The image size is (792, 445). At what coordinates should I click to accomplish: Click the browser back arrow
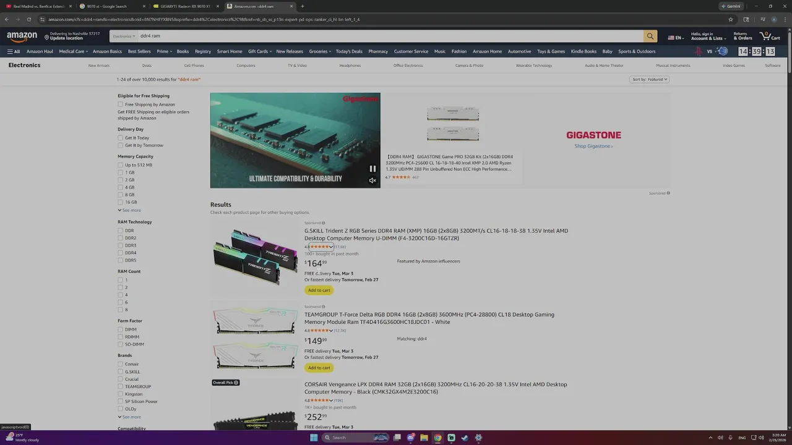pos(7,19)
